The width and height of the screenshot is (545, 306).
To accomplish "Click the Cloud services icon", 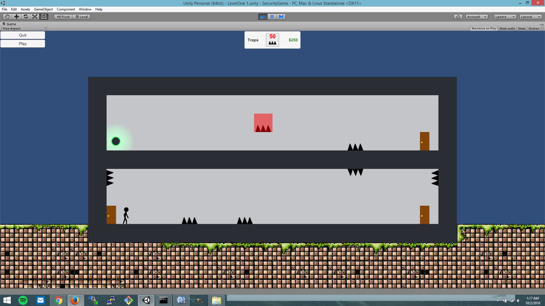I will point(458,17).
